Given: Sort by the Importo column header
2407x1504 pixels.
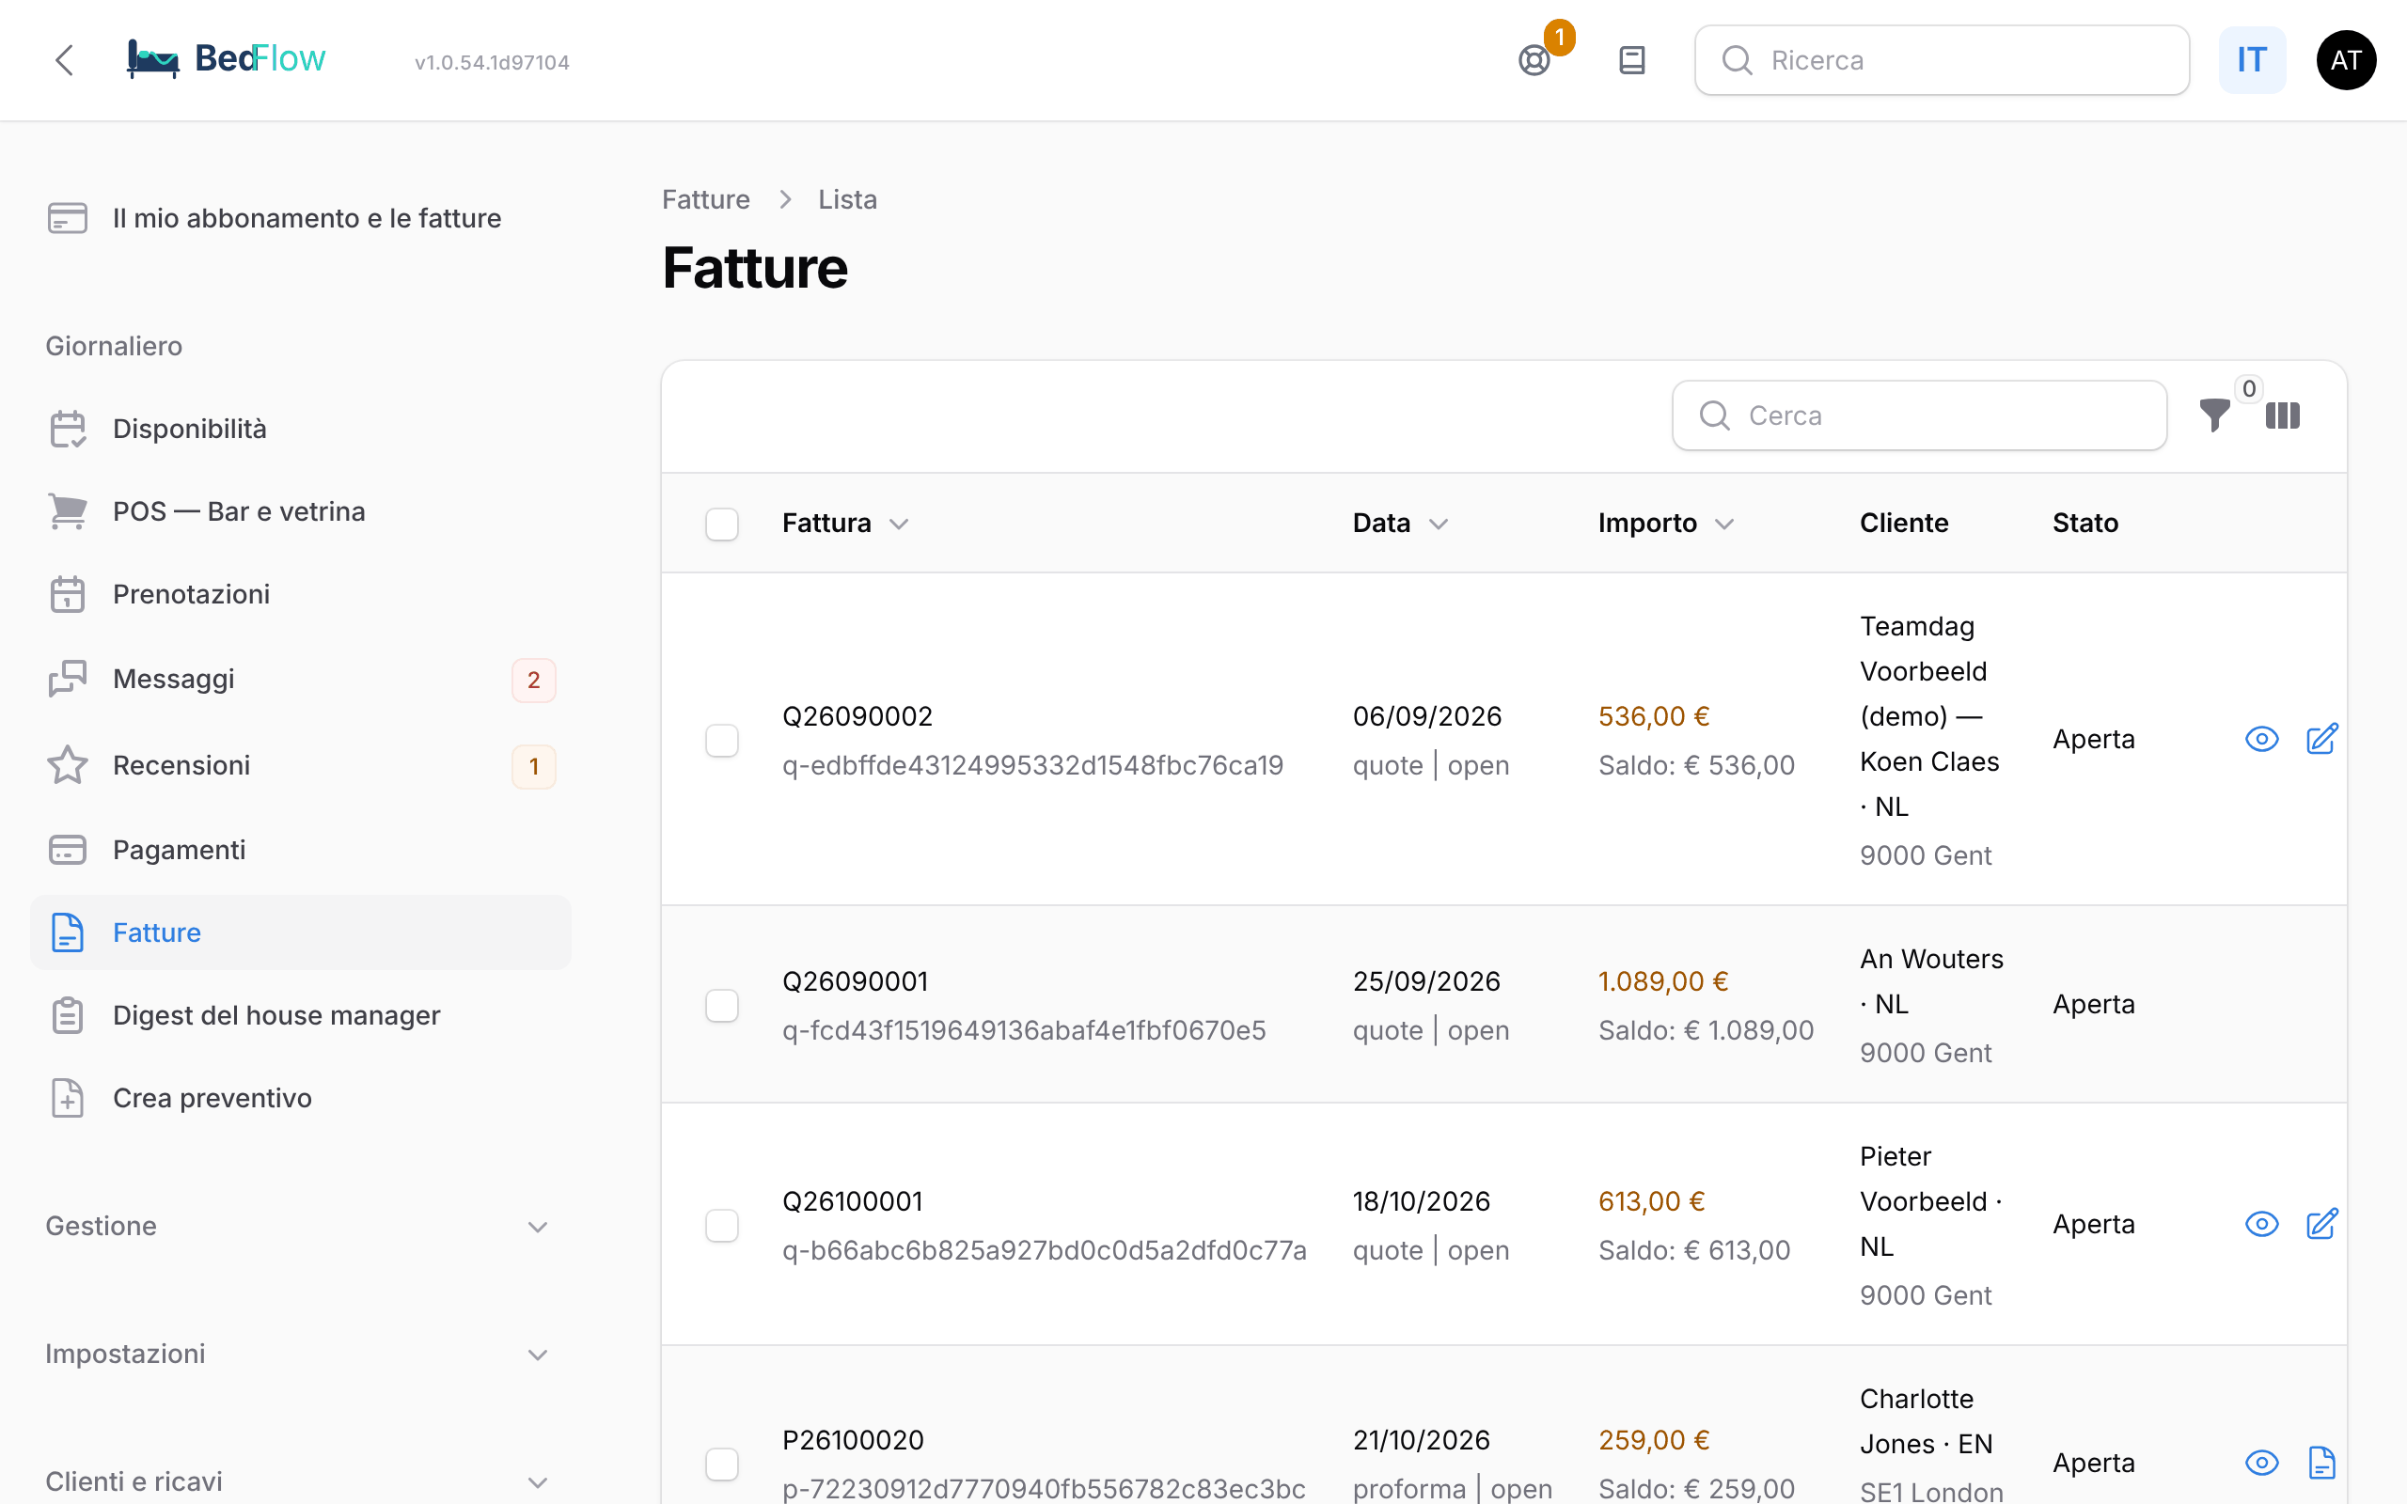Looking at the screenshot, I should (x=1666, y=524).
